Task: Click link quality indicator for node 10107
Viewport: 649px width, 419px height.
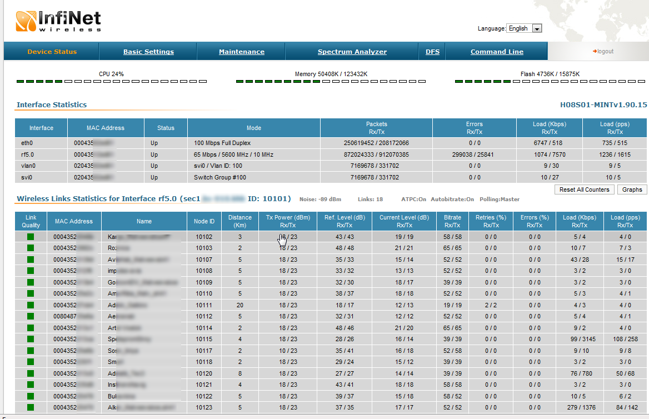Action: tap(31, 260)
